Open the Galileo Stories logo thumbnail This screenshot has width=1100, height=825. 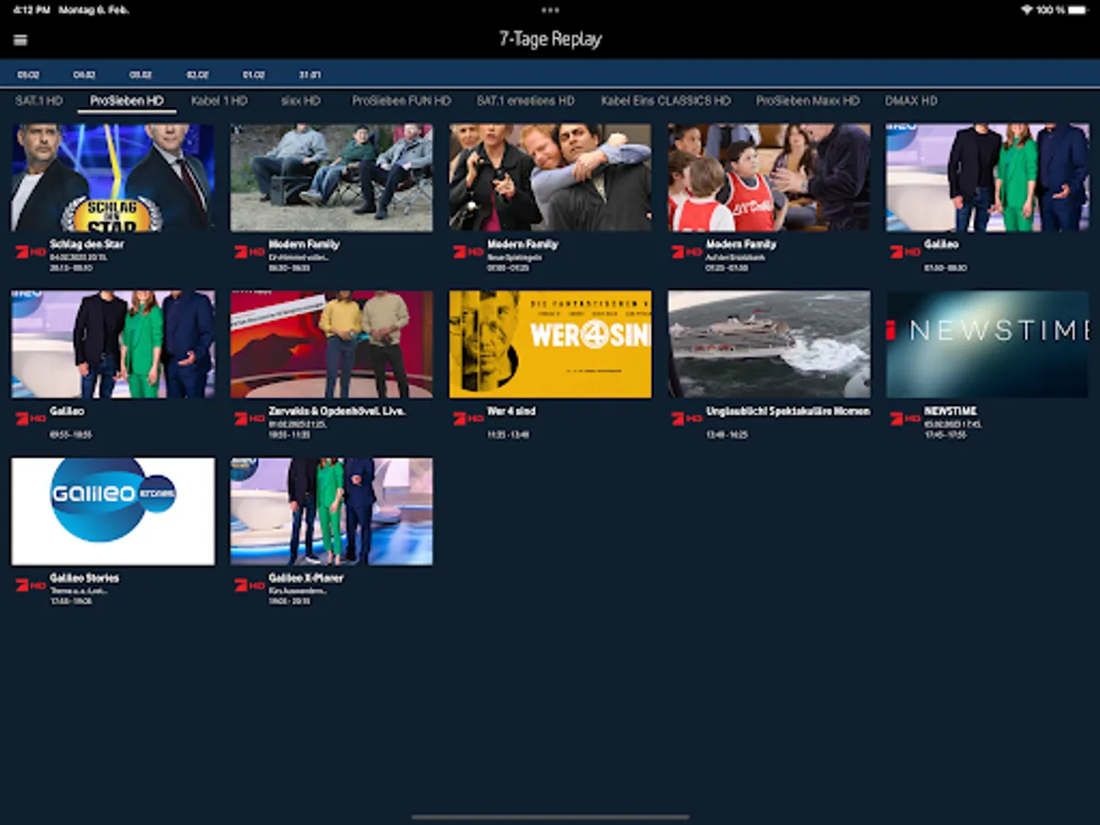point(113,511)
